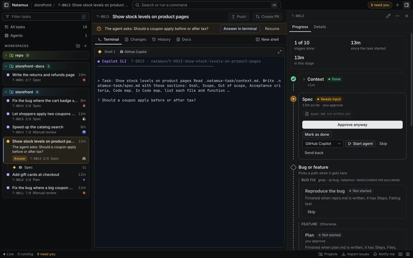Click the plus icon in the top bar
The height and width of the screenshot is (258, 413).
click(x=398, y=5)
